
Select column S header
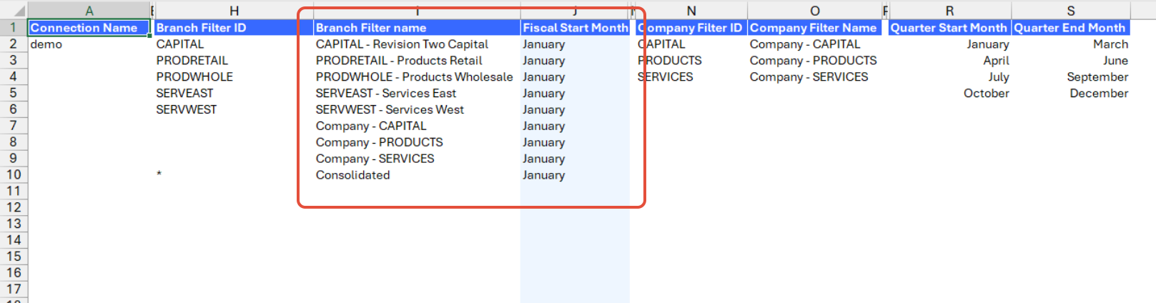pos(1070,11)
